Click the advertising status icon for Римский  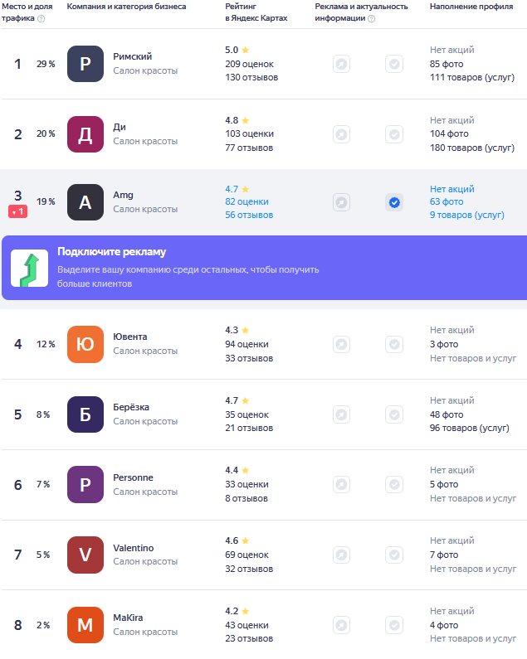pyautogui.click(x=341, y=64)
